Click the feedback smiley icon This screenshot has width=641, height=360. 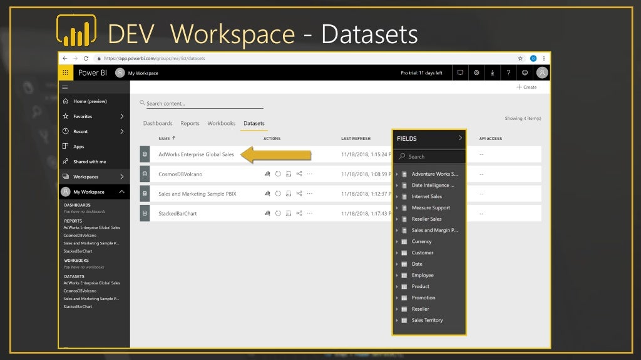[525, 72]
